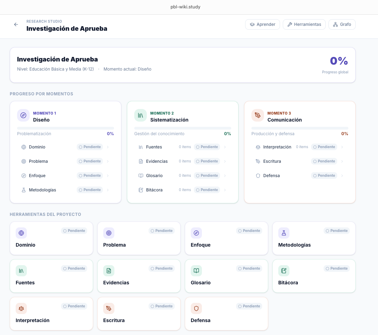
Task: Click Pendiente badge in Fuentes list row
Action: point(207,147)
